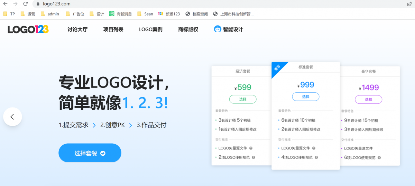Viewport: 415px width, 186px height.
Task: Click the 豪华套餐 card title
Action: tap(369, 71)
